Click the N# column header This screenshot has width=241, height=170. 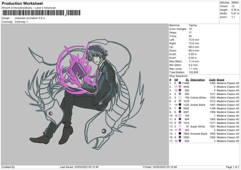(176, 80)
